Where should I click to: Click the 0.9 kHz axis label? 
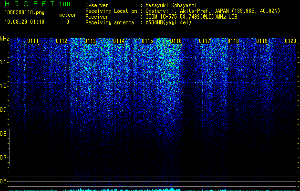(x=4, y=110)
